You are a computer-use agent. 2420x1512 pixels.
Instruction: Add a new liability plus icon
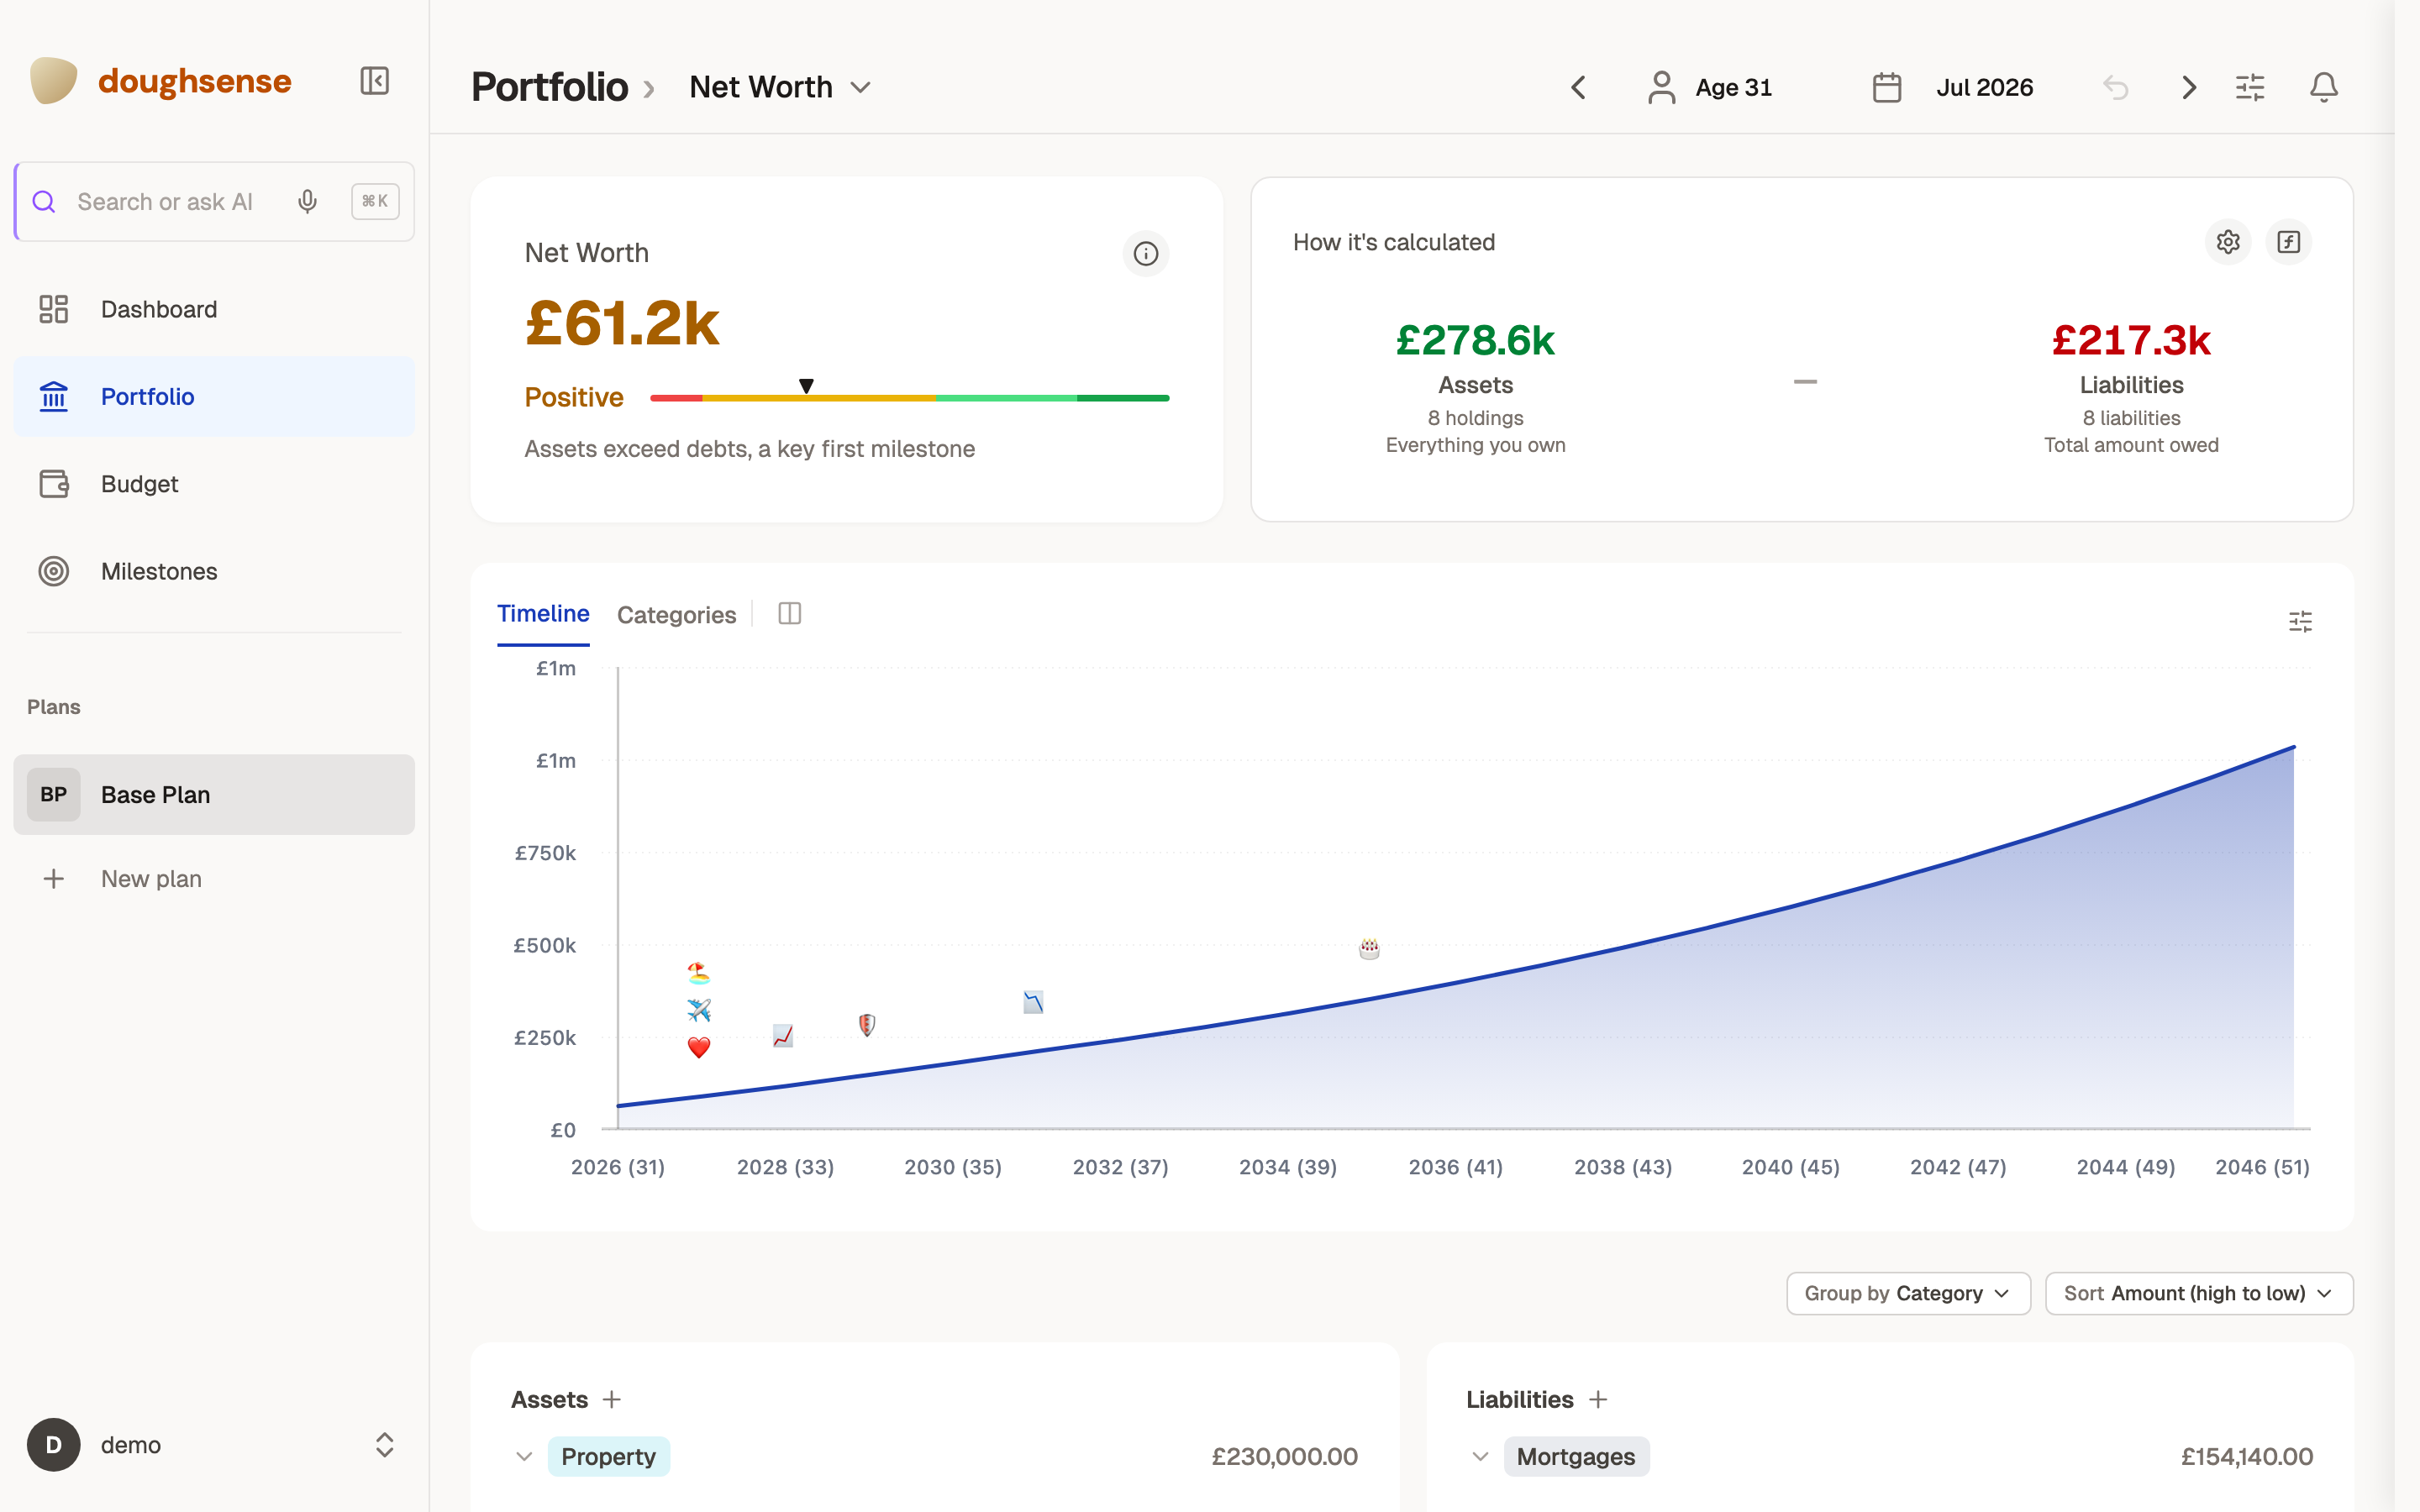tap(1598, 1399)
